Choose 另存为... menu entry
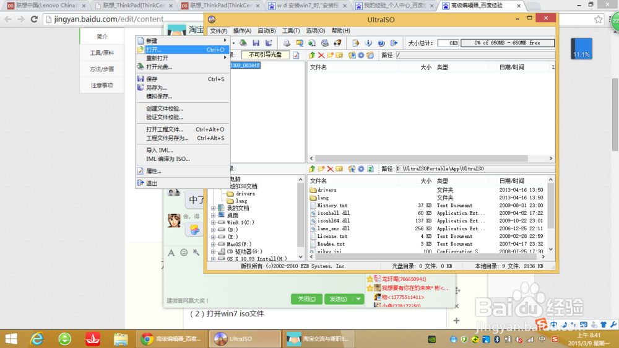 (x=183, y=88)
